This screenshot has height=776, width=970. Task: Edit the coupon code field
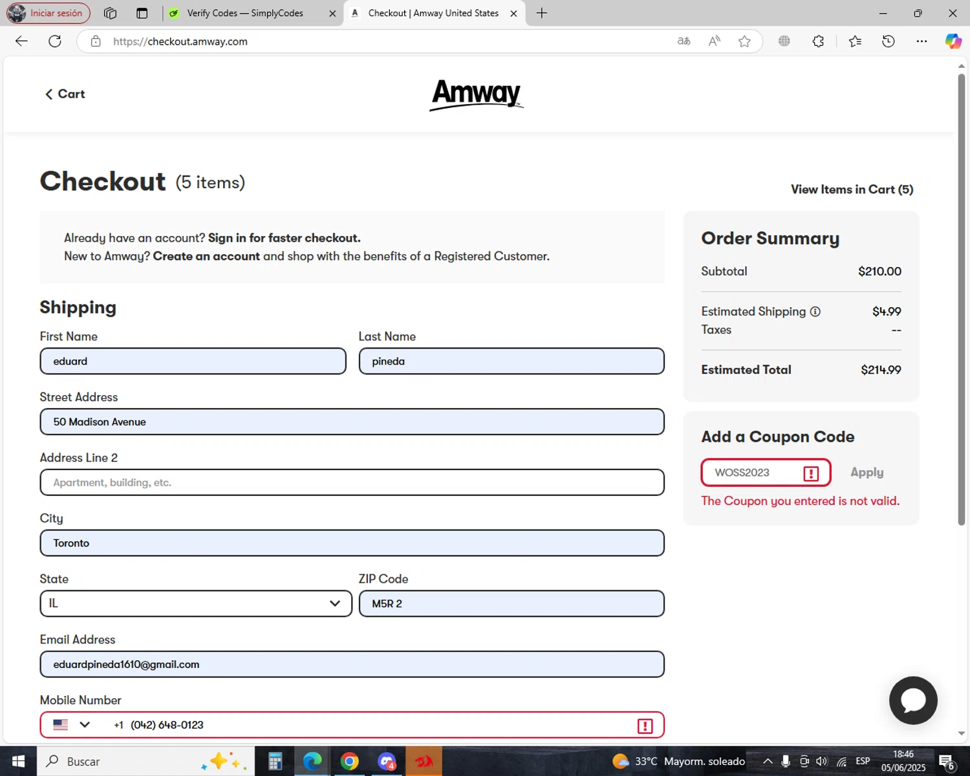pyautogui.click(x=766, y=473)
